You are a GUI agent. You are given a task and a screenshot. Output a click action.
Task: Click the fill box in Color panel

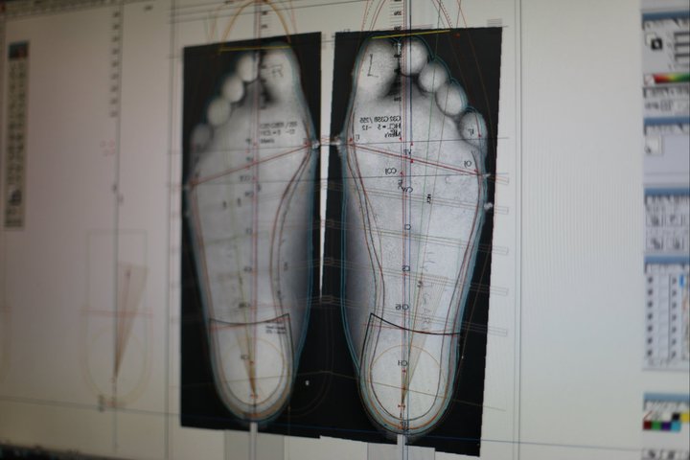(x=656, y=42)
